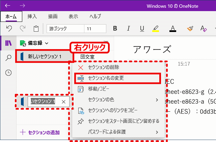Click the 15:17 timestamp

(184, 64)
